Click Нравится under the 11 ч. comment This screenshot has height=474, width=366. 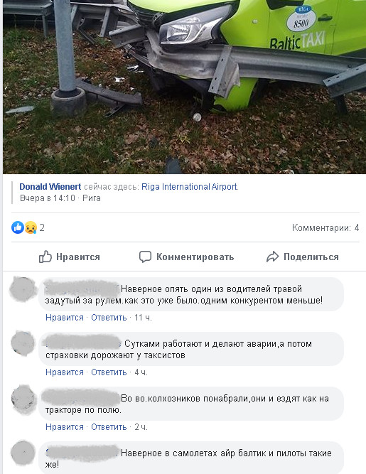[65, 318]
